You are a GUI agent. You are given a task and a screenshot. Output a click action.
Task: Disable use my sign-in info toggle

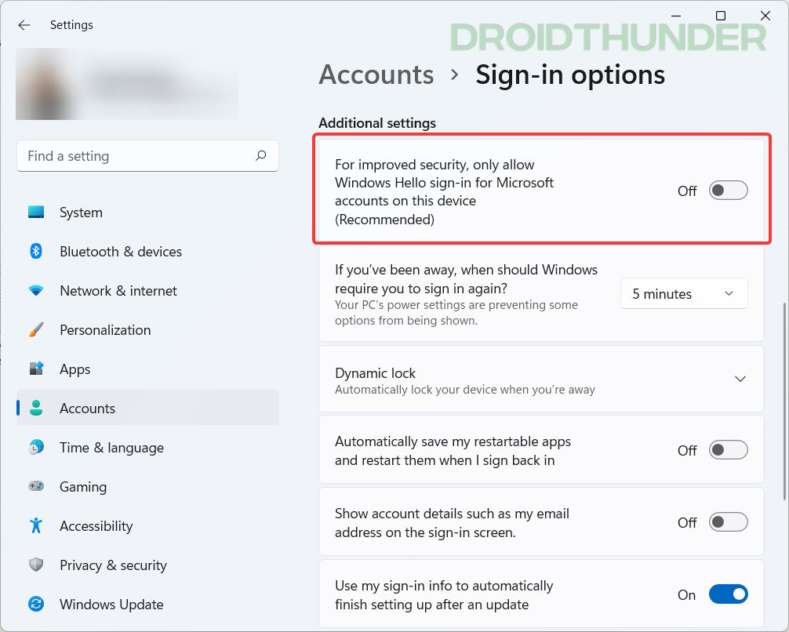[728, 594]
